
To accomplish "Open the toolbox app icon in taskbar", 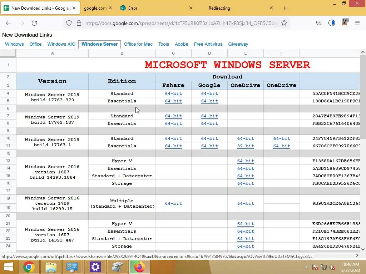I will click(117, 267).
